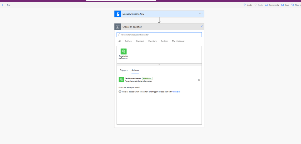The width and height of the screenshot is (301, 144).
Task: Open the Comments panel
Action: point(272,5)
